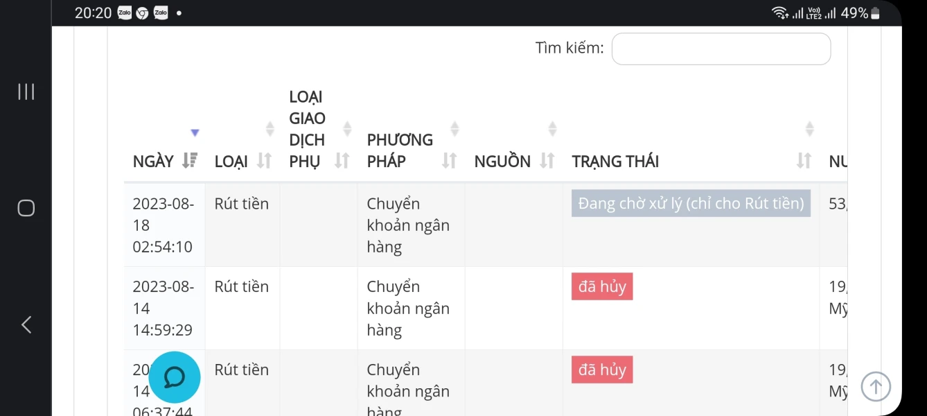The height and width of the screenshot is (416, 927).
Task: Tap the Wi-Fi status bar icon
Action: [x=779, y=13]
